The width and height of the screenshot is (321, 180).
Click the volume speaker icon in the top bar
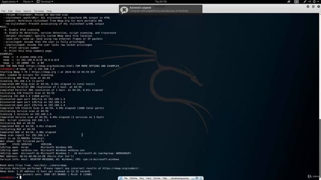[309, 1]
